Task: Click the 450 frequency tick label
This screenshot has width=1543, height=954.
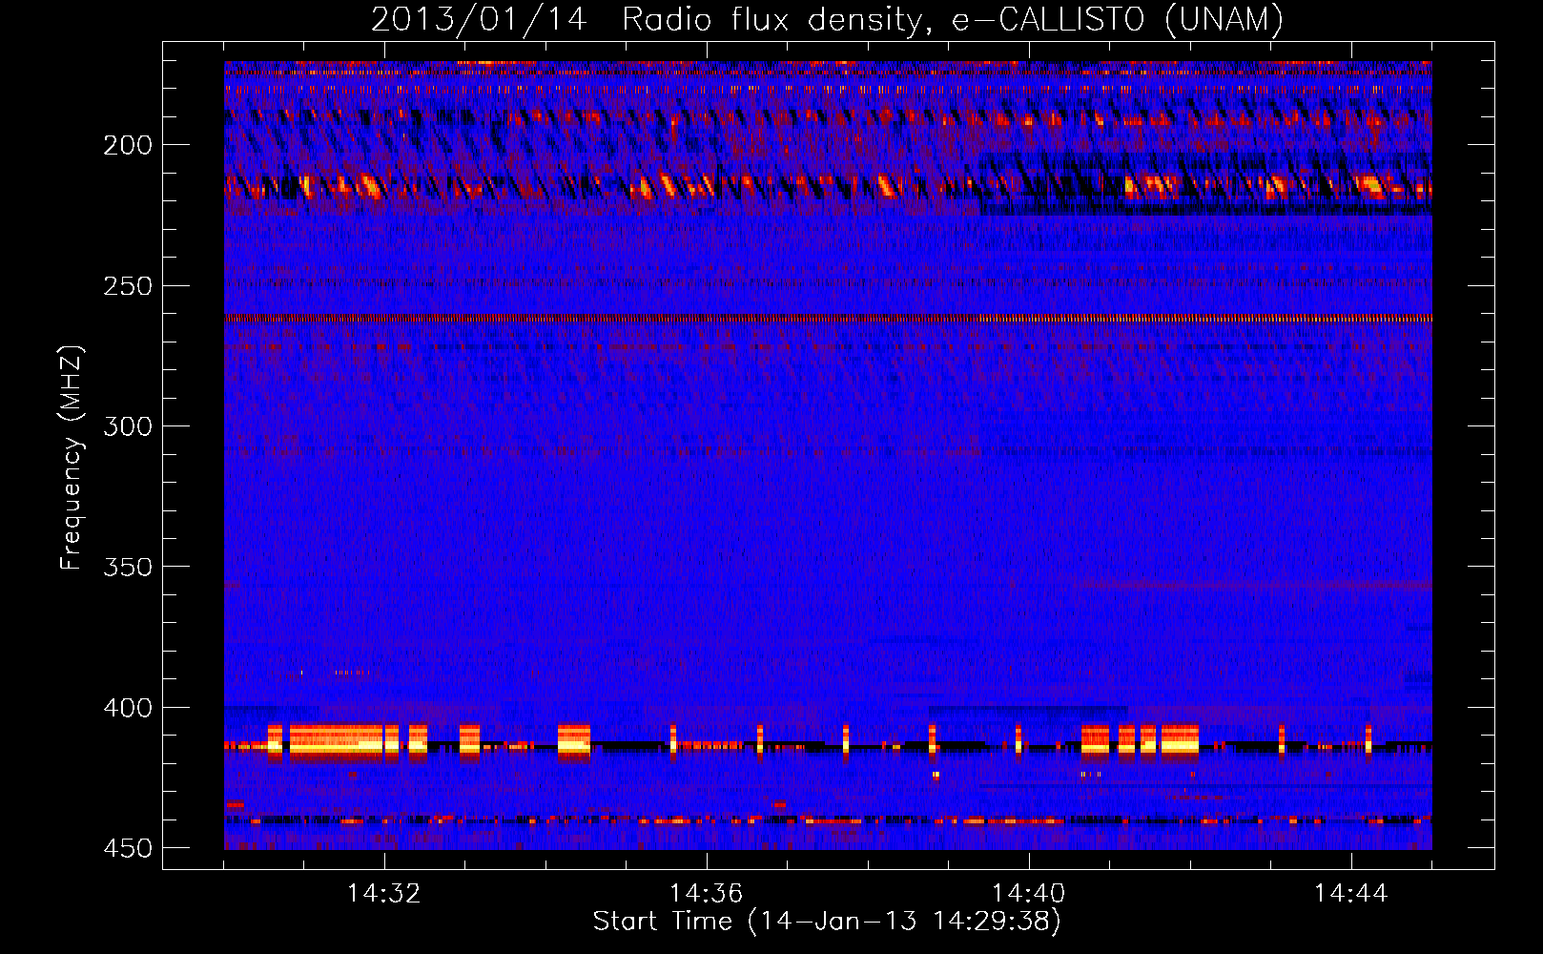Action: pyautogui.click(x=128, y=848)
